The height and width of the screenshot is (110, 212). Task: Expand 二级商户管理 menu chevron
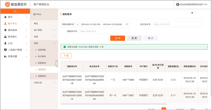pos(26,50)
